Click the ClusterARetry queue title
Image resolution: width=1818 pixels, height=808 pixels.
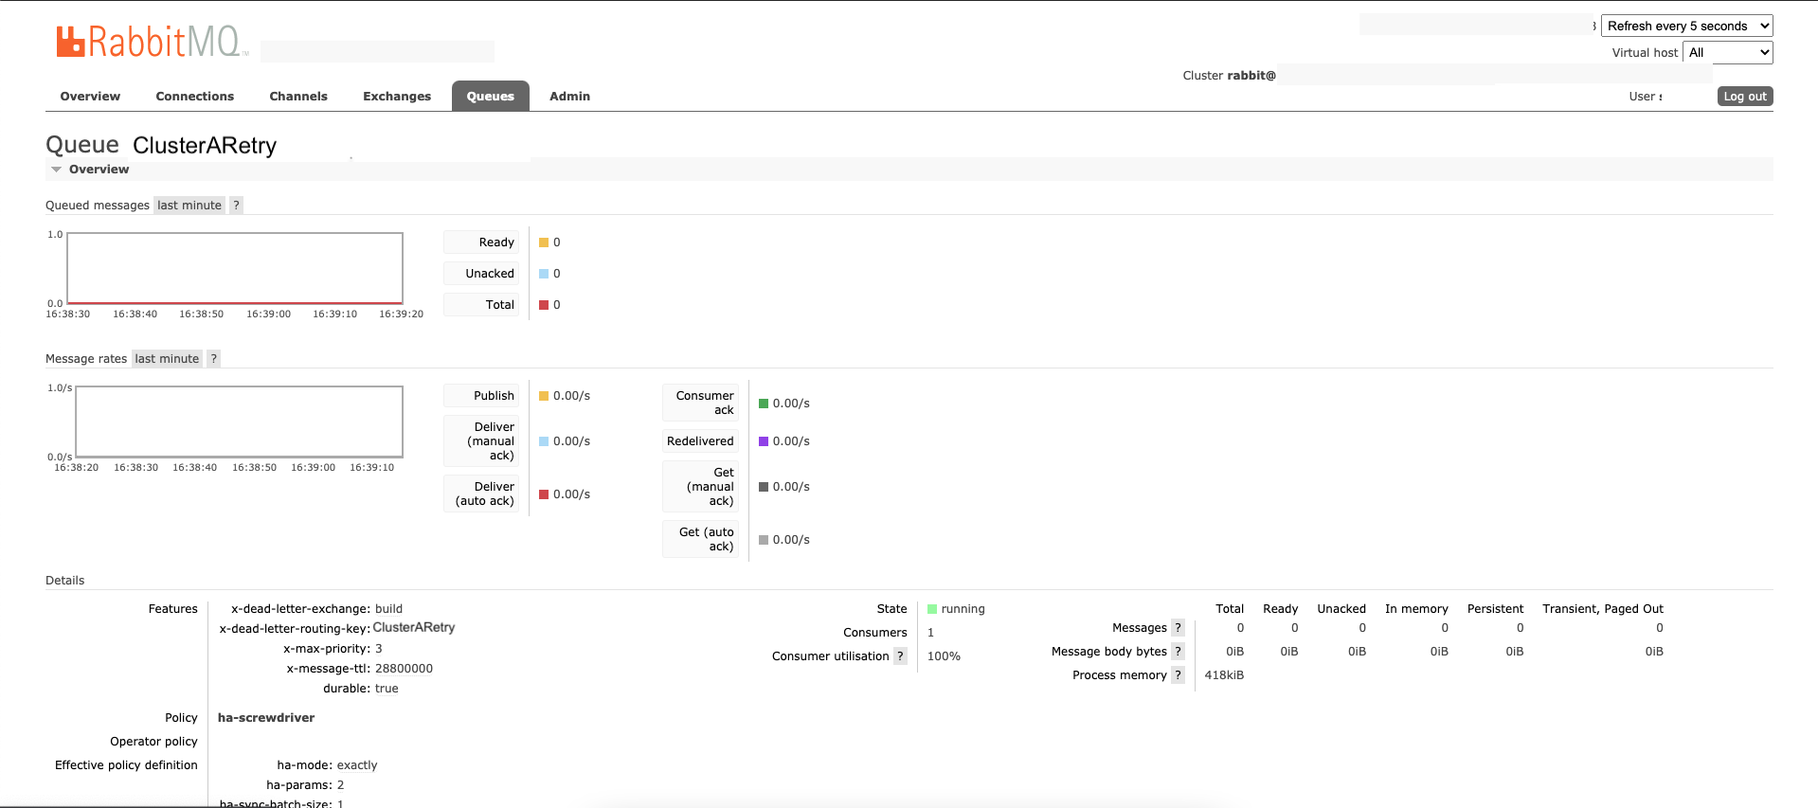tap(205, 145)
